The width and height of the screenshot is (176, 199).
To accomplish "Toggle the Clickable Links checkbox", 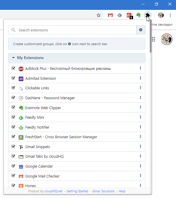I will pos(13,88).
